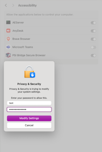Click the PSI Bridge Secure Browser icon
102x152 pixels.
(8, 55)
